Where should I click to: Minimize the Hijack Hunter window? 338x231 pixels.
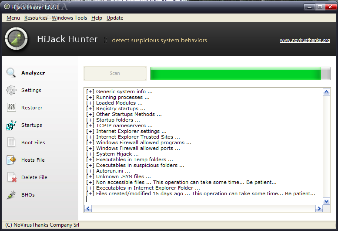click(309, 7)
